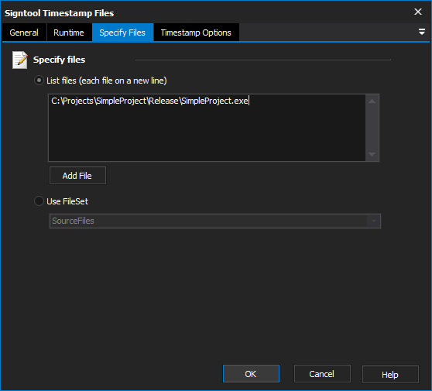Viewport: 432px width, 391px height.
Task: Click the Add File button
Action: click(77, 176)
